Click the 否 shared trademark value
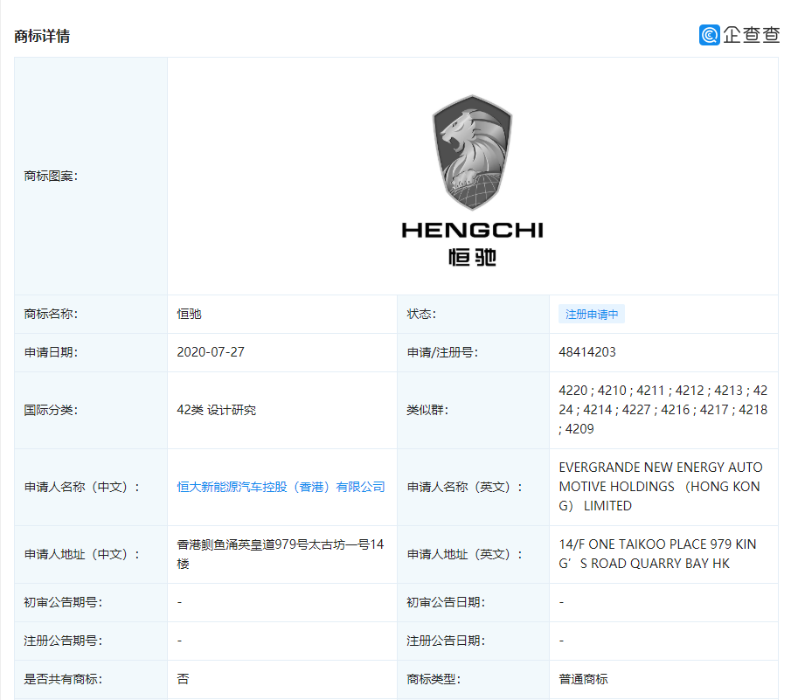 (183, 679)
